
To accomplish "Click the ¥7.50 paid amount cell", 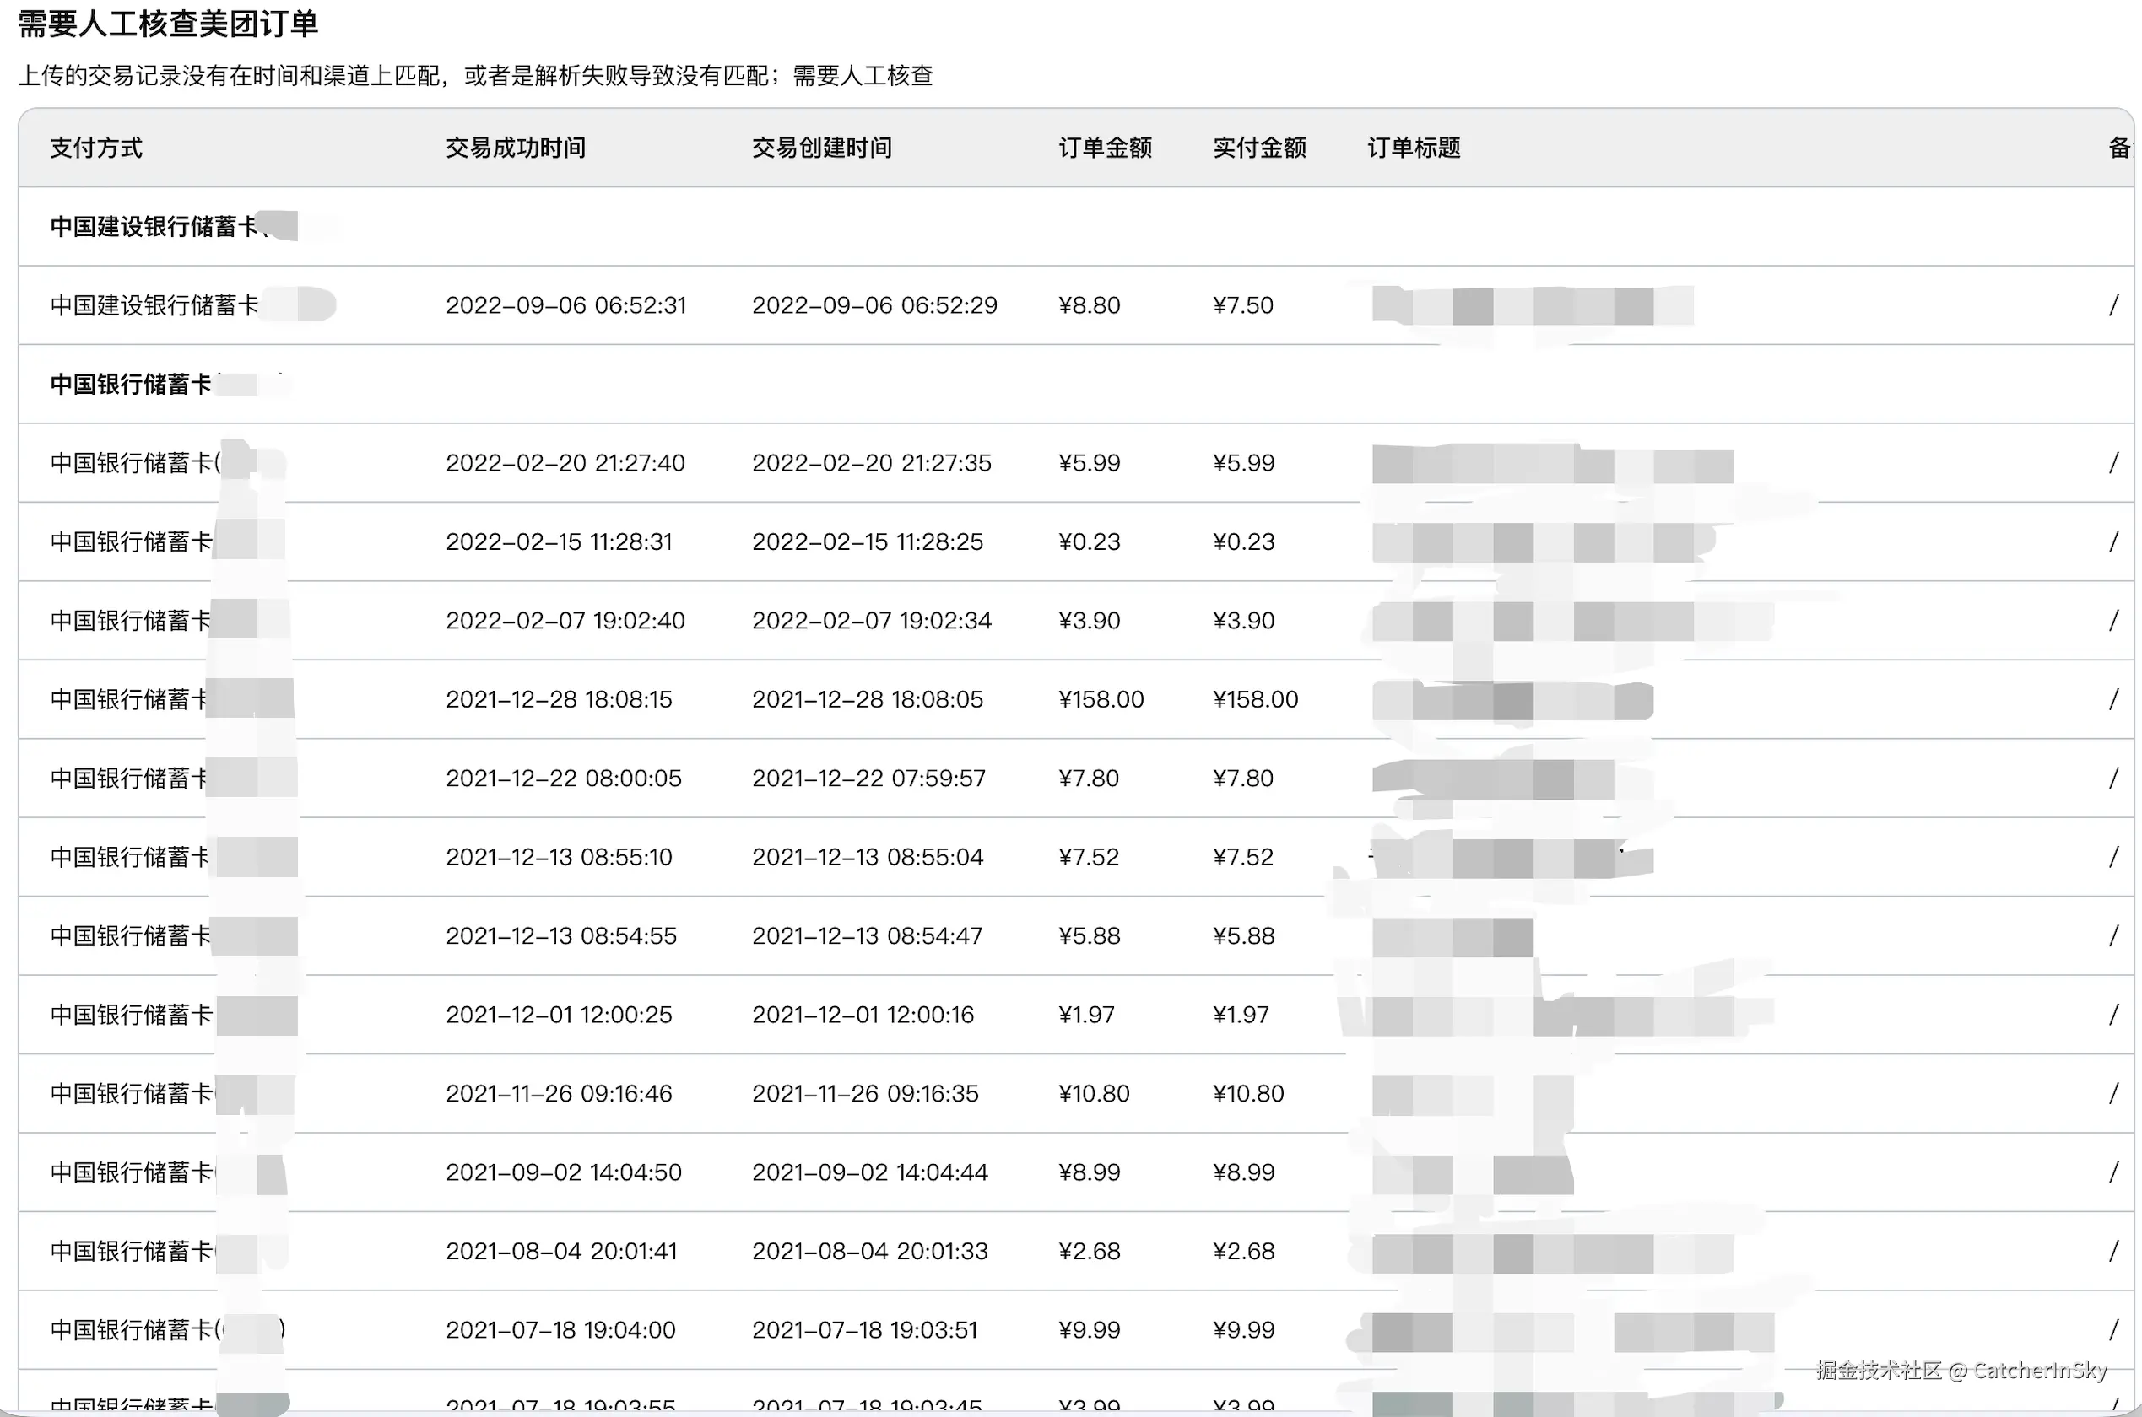I will (x=1243, y=305).
